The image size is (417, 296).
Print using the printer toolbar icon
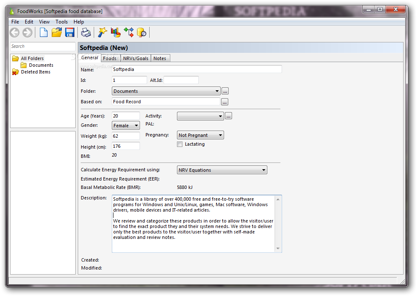click(x=86, y=32)
